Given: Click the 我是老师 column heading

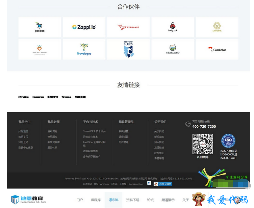Looking at the screenshot, I should click(x=53, y=122).
